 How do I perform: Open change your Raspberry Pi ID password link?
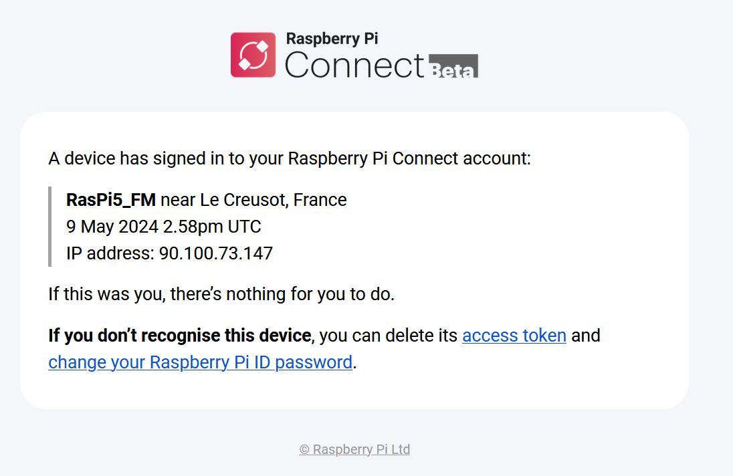point(200,362)
